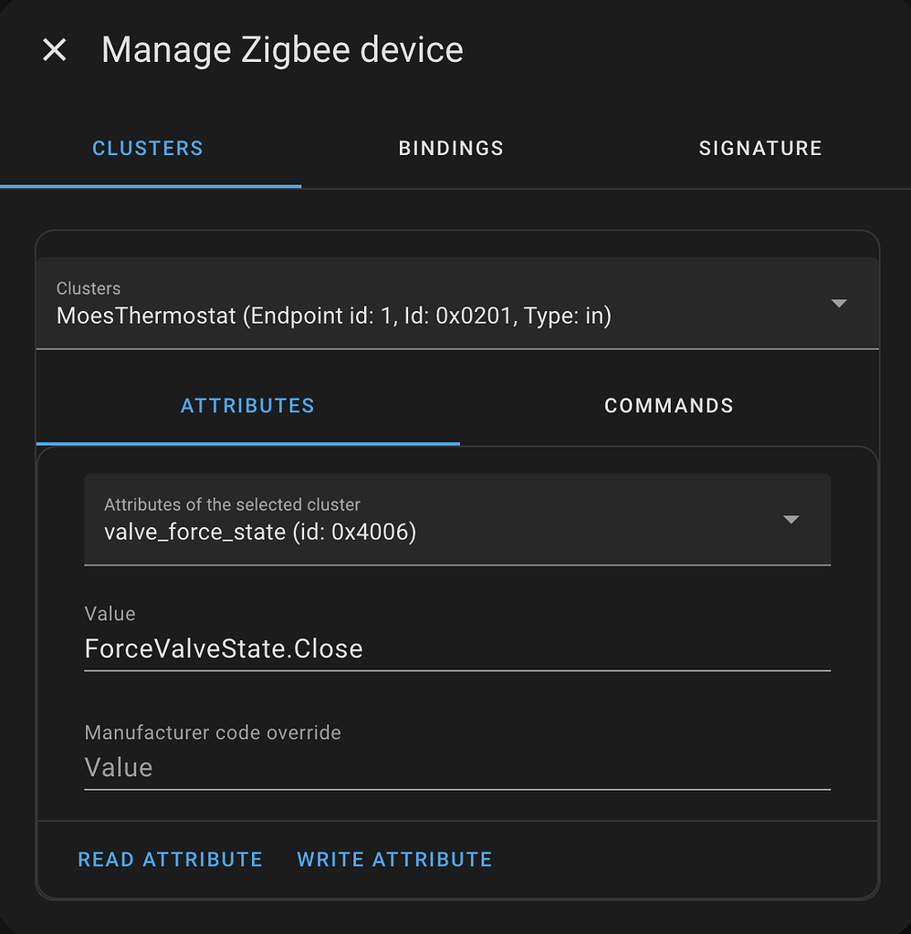This screenshot has height=934, width=911.
Task: Click the Write Attribute button
Action: pos(393,858)
